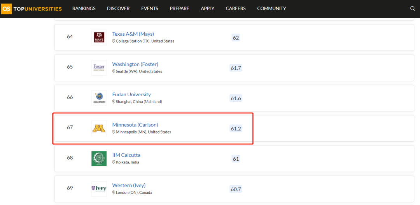Screen dimensions: 420x205
Task: Open the Texas A&M (Mays) link
Action: (x=133, y=34)
